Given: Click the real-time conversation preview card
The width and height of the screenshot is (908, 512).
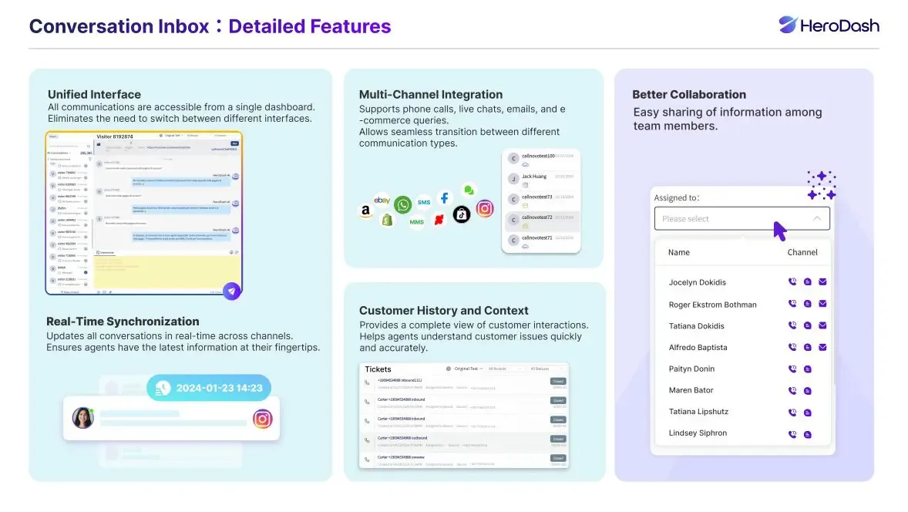Looking at the screenshot, I should tap(171, 418).
